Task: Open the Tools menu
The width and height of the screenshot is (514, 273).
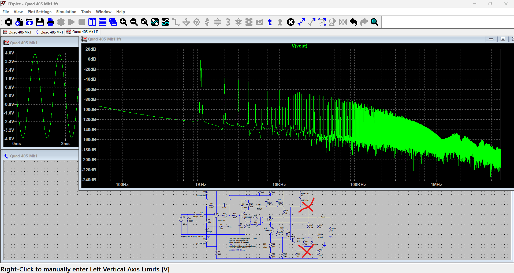Action: (86, 12)
